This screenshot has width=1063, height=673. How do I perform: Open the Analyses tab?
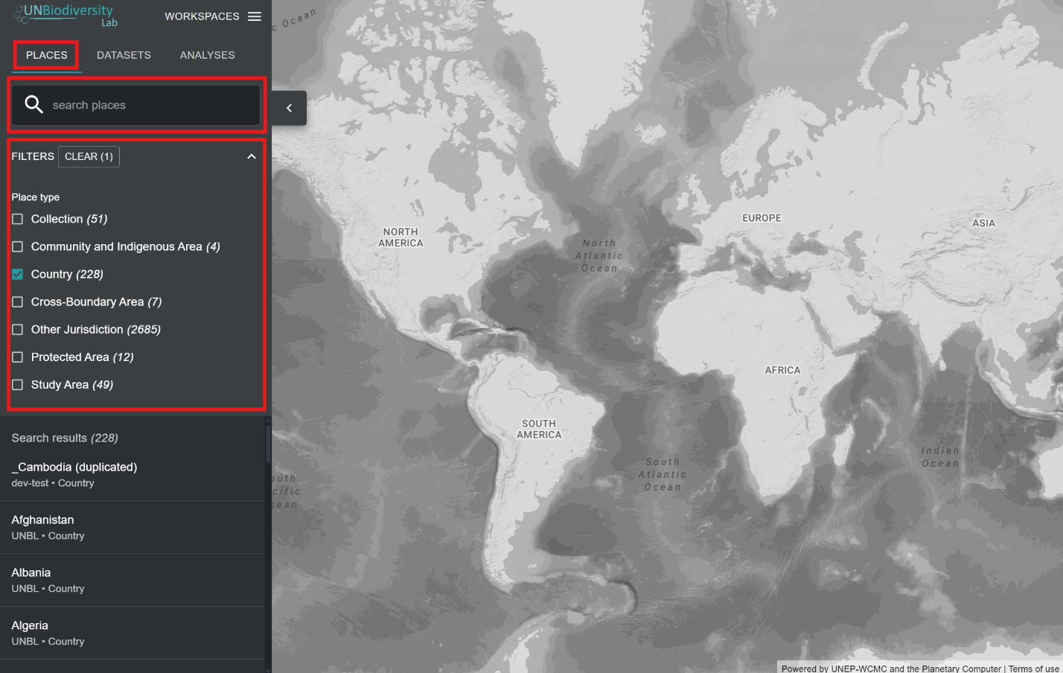coord(207,55)
